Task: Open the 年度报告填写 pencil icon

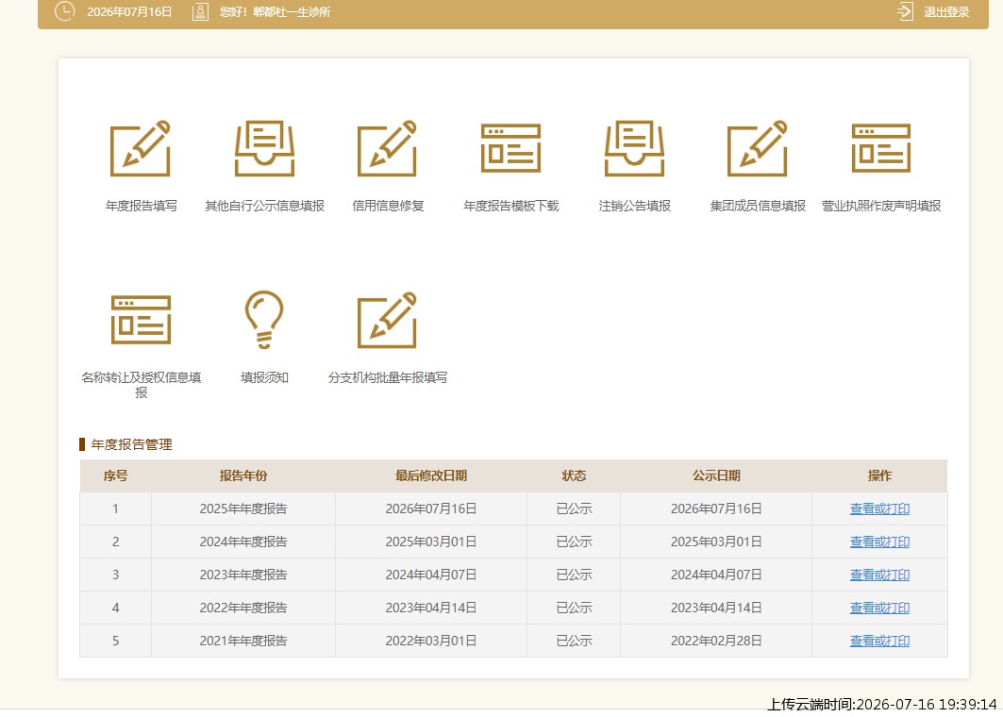Action: (140, 148)
